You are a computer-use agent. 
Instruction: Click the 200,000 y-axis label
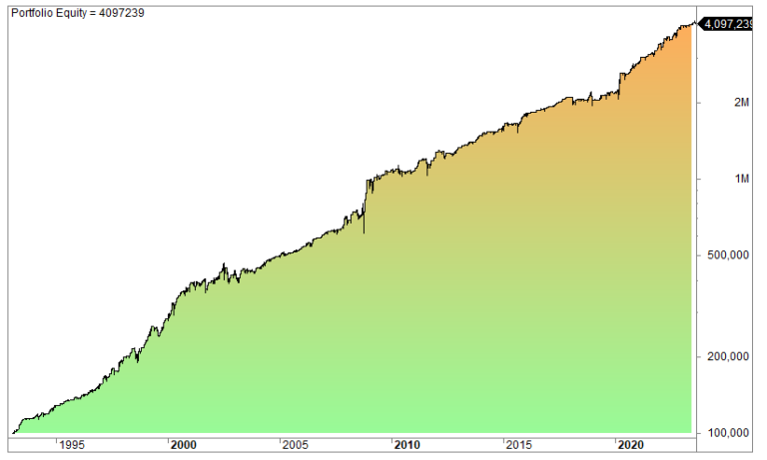pos(728,357)
